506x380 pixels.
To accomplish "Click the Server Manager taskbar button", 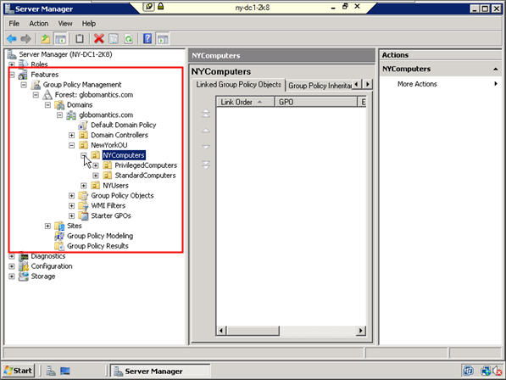I will click(x=160, y=371).
